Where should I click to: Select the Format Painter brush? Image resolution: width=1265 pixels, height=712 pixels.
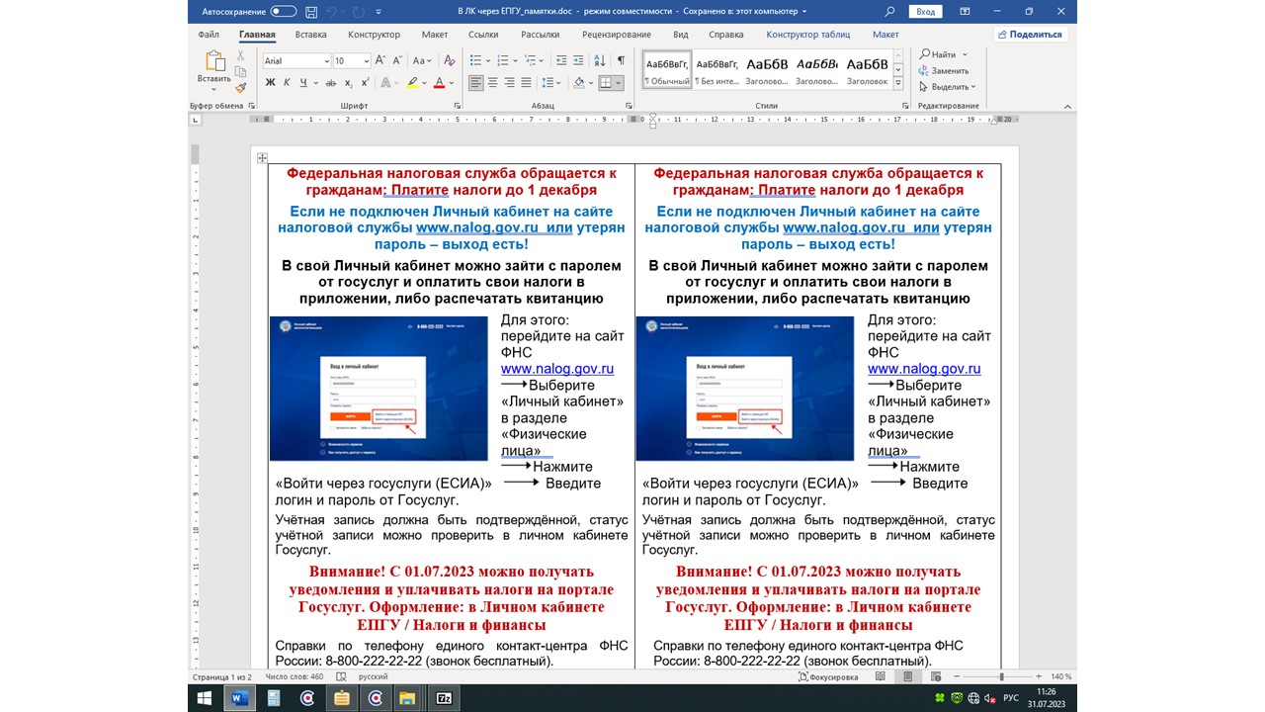point(240,87)
